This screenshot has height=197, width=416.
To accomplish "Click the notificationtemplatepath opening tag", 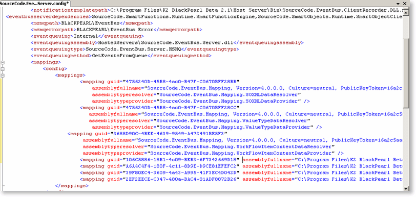I will coord(70,10).
